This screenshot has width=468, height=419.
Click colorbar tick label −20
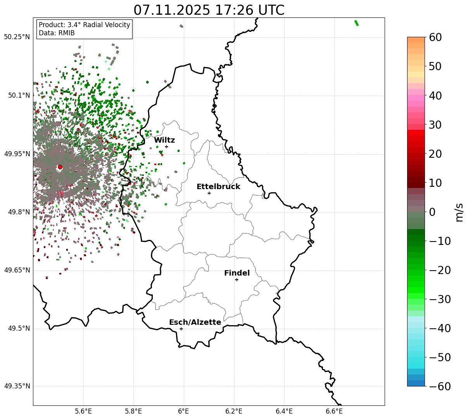tap(440, 270)
